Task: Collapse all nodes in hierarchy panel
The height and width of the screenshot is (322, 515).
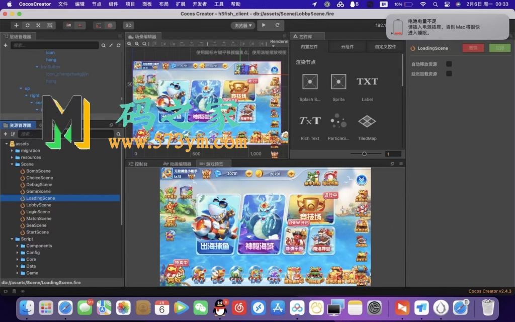Action: (111, 45)
